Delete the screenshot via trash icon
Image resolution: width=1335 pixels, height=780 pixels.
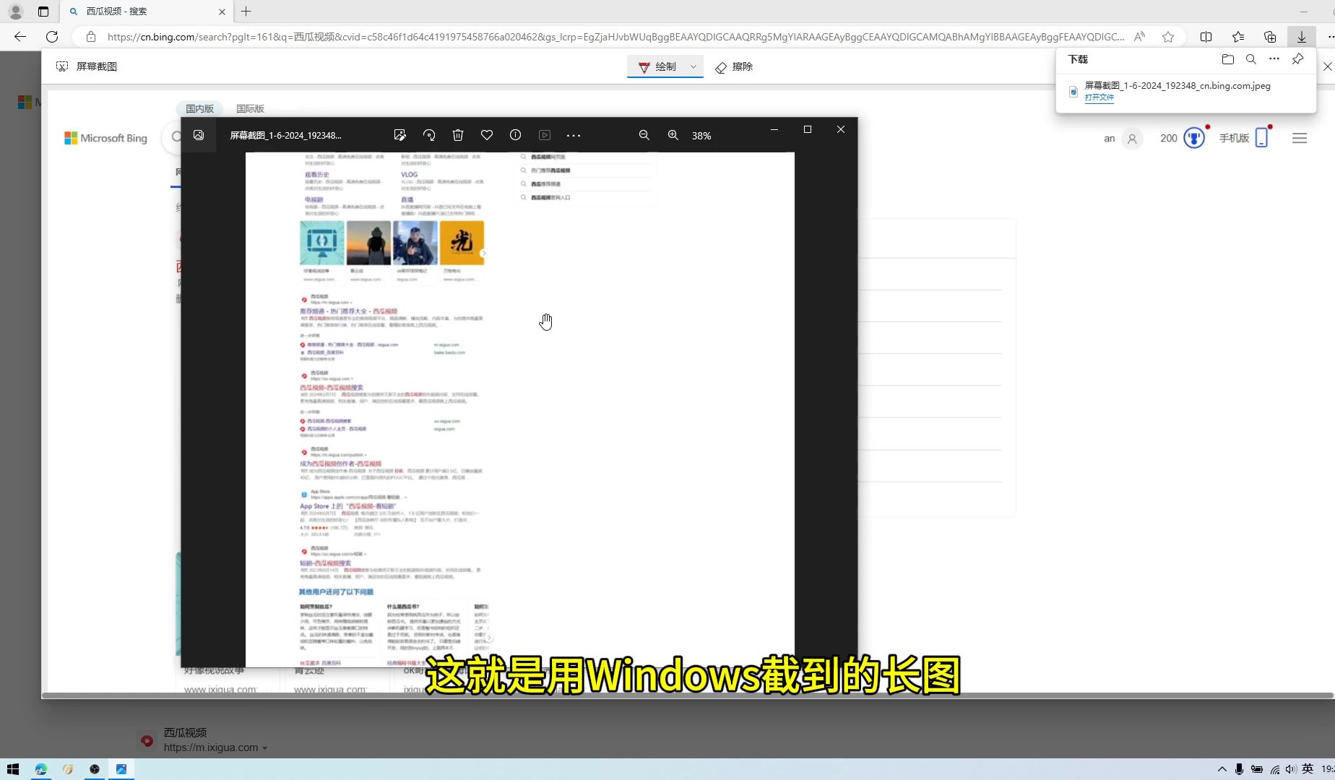point(458,135)
